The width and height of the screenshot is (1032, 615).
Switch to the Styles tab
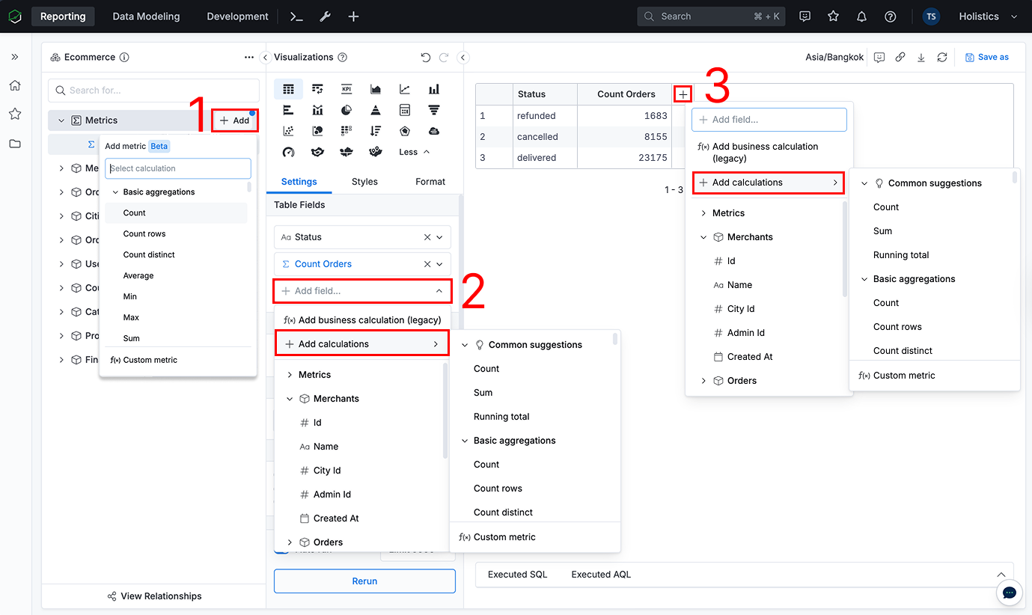tap(364, 182)
